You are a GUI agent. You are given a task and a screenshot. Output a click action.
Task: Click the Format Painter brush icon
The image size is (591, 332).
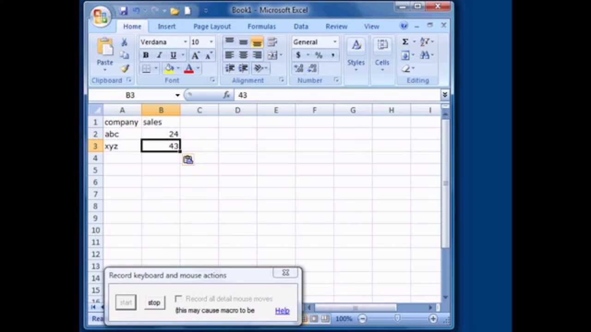coord(125,68)
